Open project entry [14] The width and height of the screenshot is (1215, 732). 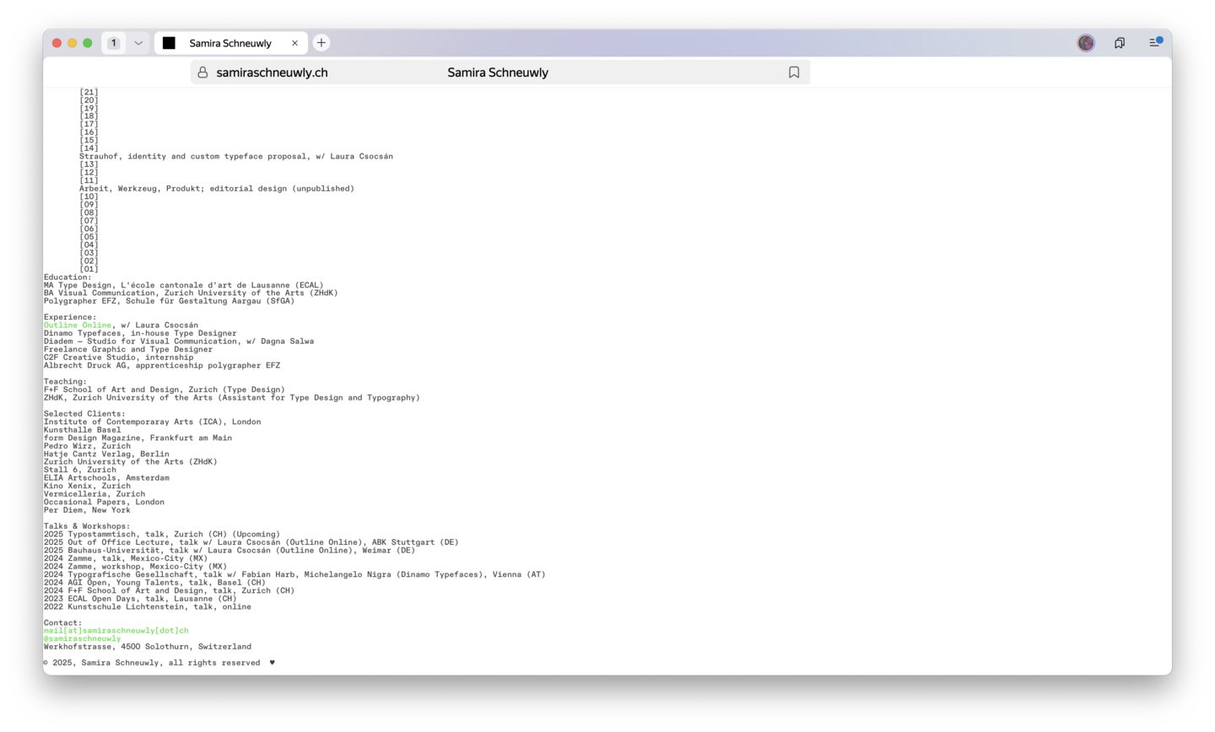[89, 148]
